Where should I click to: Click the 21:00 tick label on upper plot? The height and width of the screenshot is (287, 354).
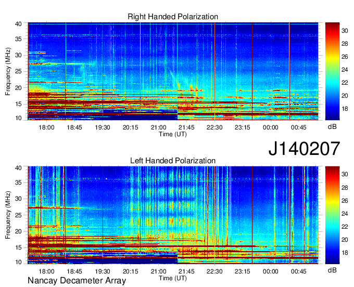pos(158,127)
